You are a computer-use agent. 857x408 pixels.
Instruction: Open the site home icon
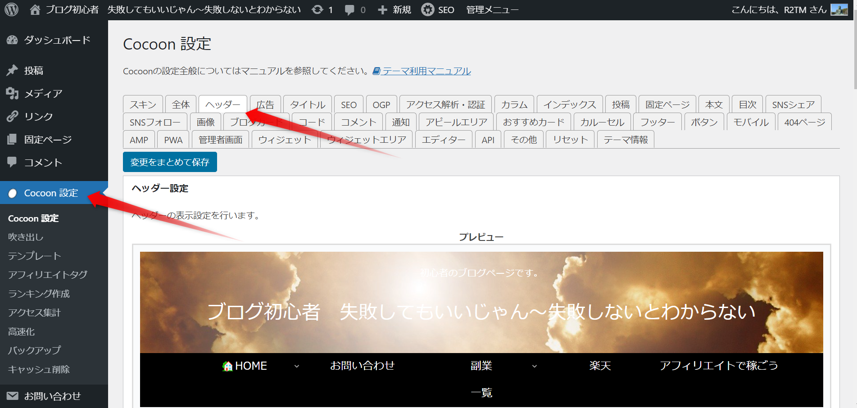tap(35, 9)
